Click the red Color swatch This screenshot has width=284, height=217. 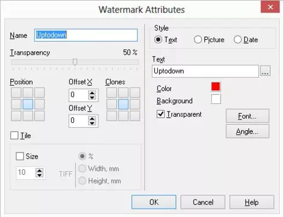pos(216,87)
